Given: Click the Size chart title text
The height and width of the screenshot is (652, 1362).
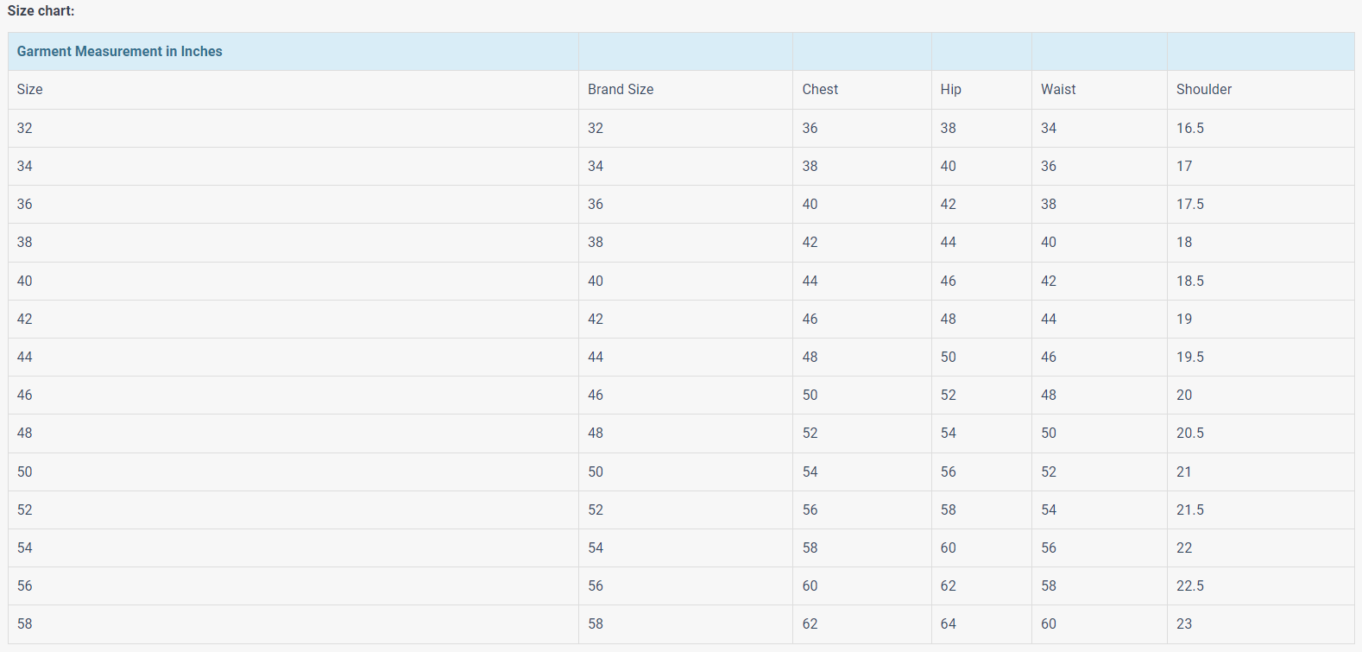Looking at the screenshot, I should pyautogui.click(x=41, y=11).
